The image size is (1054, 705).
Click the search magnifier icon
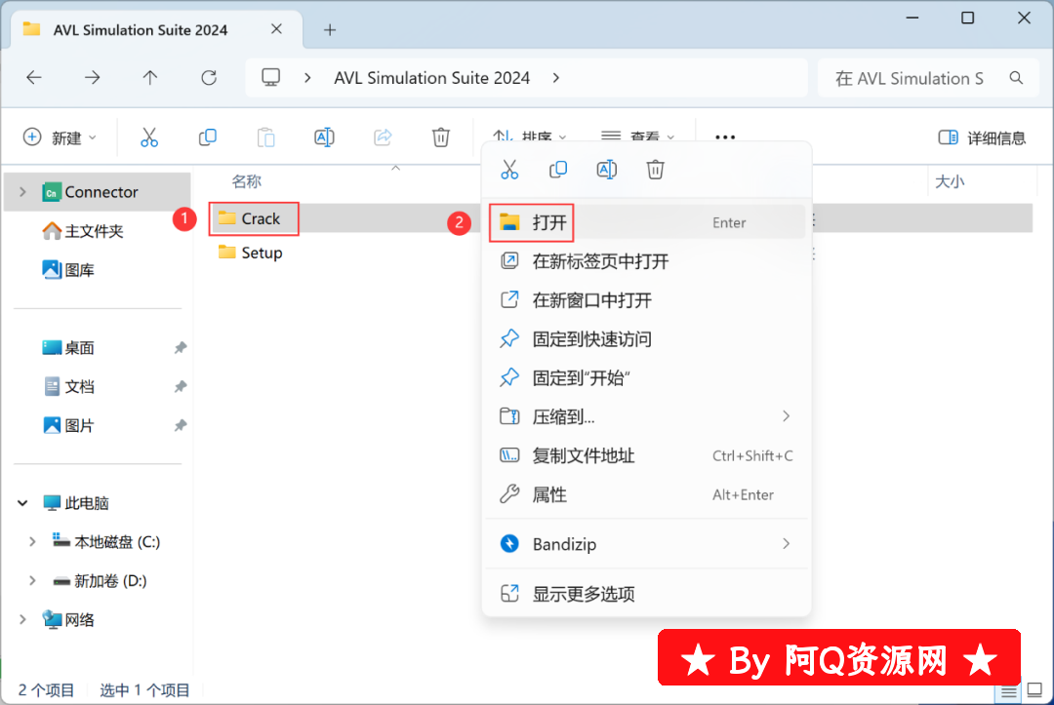[1016, 78]
